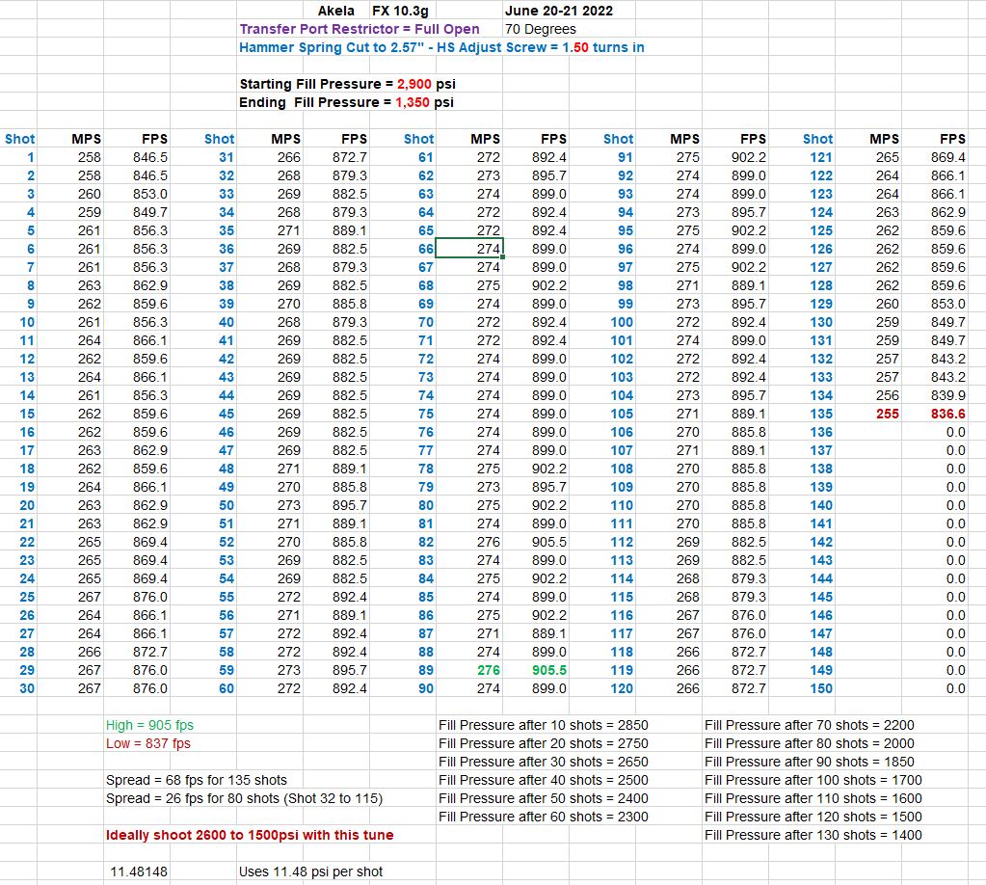986x885 pixels.
Task: Select the 846.5 FPS value for shot 1
Action: point(150,157)
